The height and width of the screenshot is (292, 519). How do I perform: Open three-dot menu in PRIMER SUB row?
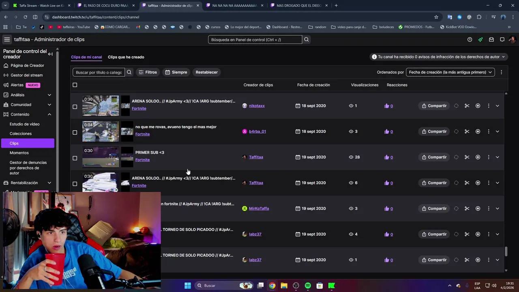(x=489, y=157)
